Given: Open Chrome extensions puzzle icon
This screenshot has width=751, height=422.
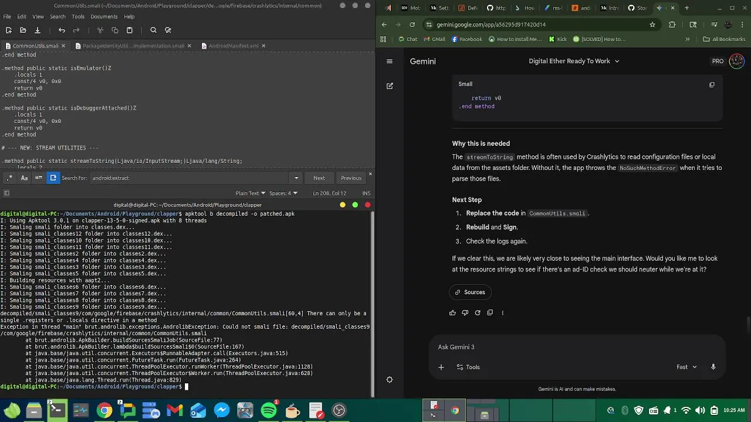Looking at the screenshot, I should (672, 25).
